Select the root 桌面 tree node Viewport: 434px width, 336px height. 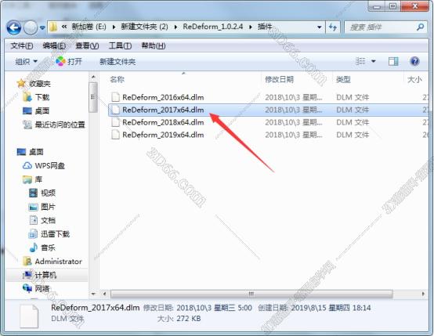click(36, 152)
